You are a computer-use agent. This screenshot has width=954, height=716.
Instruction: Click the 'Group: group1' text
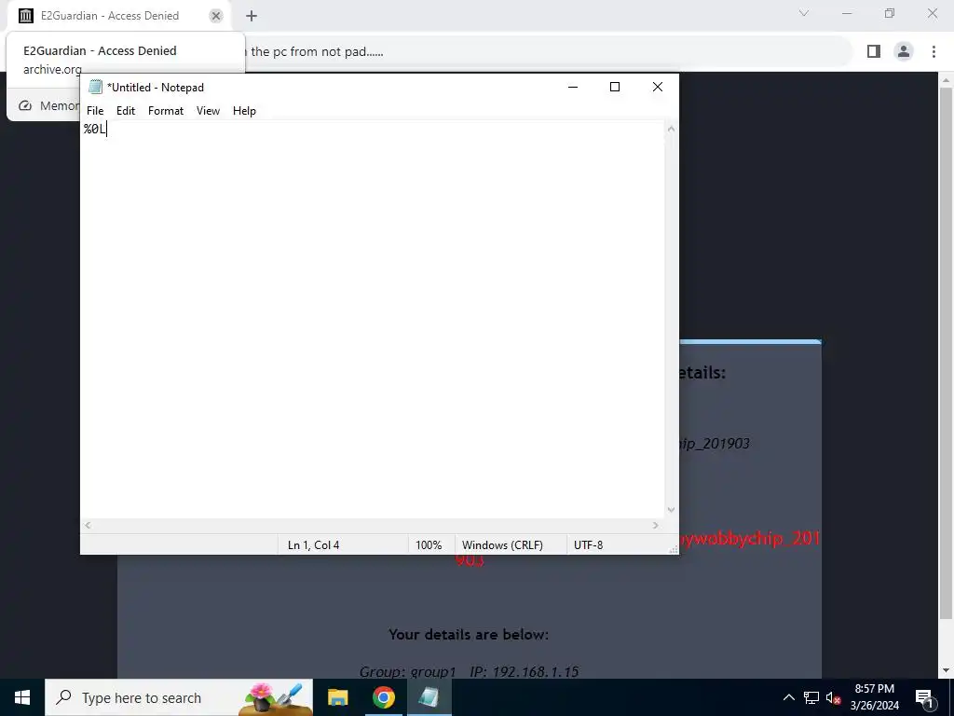tap(408, 671)
